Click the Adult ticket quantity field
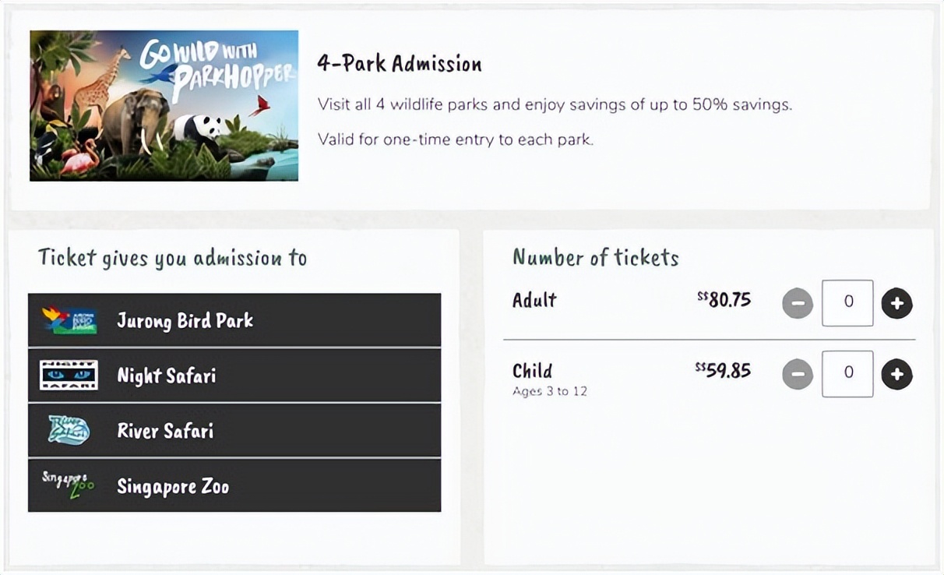 point(847,302)
